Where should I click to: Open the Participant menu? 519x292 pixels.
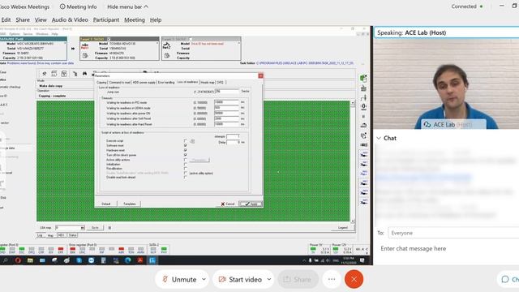(x=106, y=19)
